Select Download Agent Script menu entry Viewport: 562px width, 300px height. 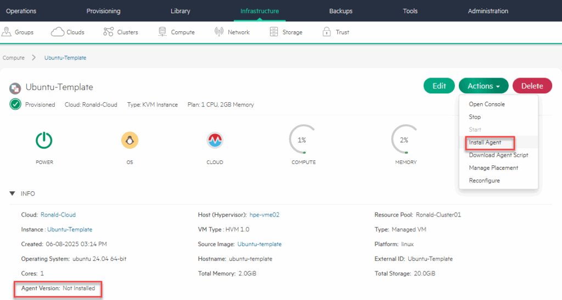pos(498,155)
